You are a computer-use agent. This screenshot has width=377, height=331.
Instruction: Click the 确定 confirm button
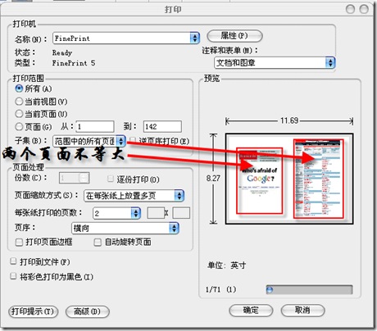(251, 311)
